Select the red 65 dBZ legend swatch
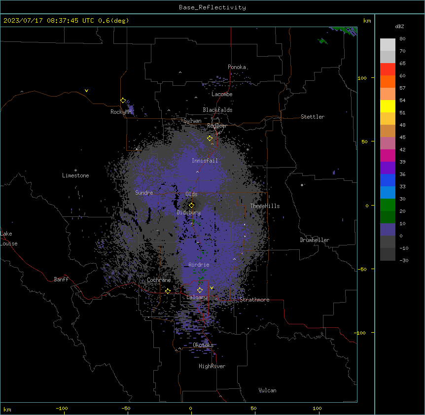This screenshot has width=425, height=415. pyautogui.click(x=388, y=69)
